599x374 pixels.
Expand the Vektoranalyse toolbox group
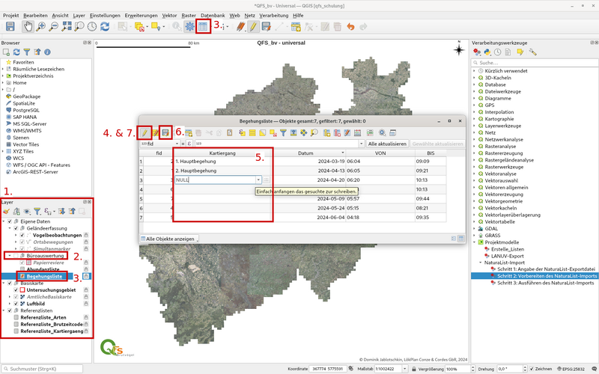475,174
